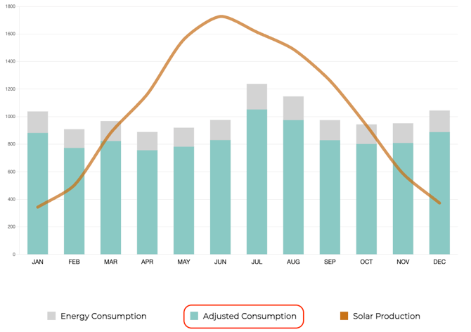471x332 pixels.
Task: Click the NOV teal consumption bar
Action: [x=403, y=204]
